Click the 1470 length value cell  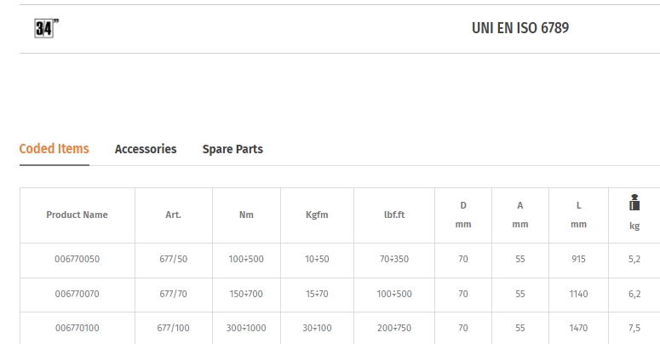[x=578, y=328]
